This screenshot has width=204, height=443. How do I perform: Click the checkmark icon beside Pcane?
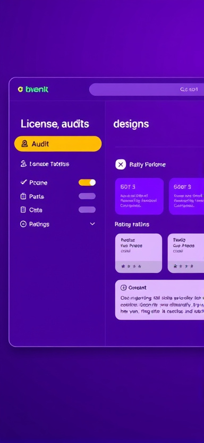(23, 183)
